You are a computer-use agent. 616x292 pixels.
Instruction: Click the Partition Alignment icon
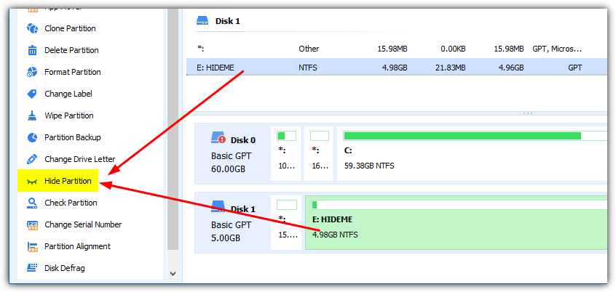(32, 246)
